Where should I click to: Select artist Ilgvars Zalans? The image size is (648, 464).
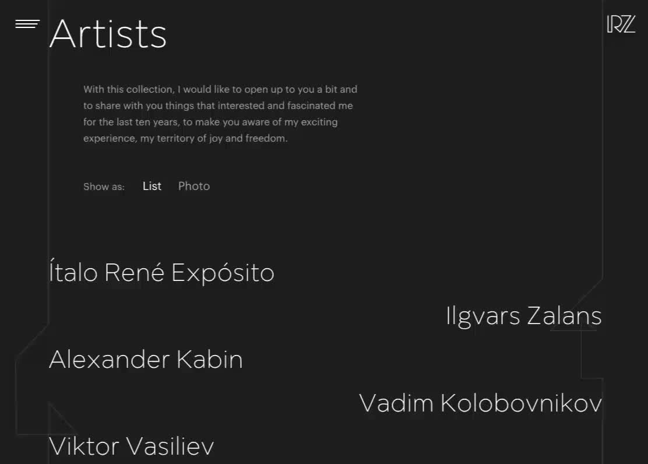pyautogui.click(x=523, y=315)
